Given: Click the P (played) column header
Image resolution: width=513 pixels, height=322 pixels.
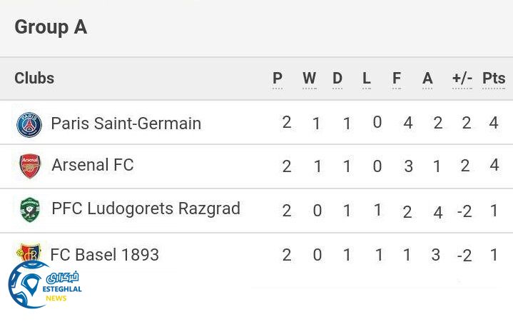Looking at the screenshot, I should pos(278,79).
